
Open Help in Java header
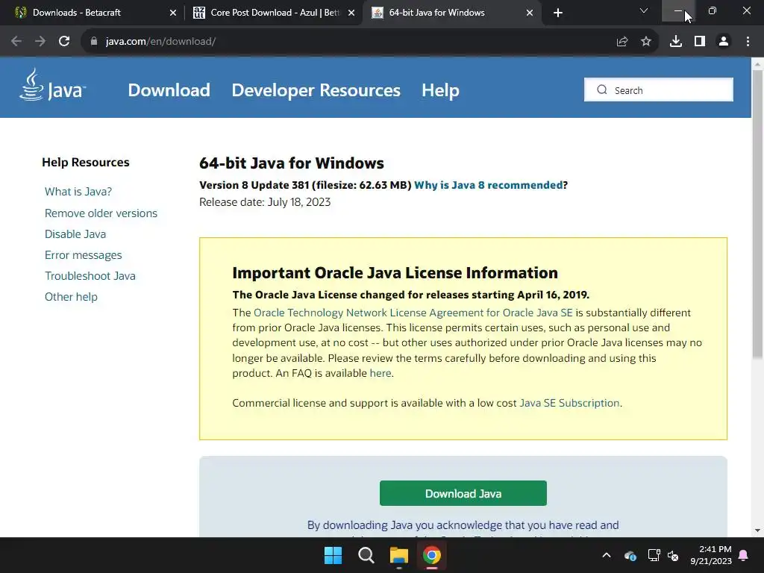[440, 90]
